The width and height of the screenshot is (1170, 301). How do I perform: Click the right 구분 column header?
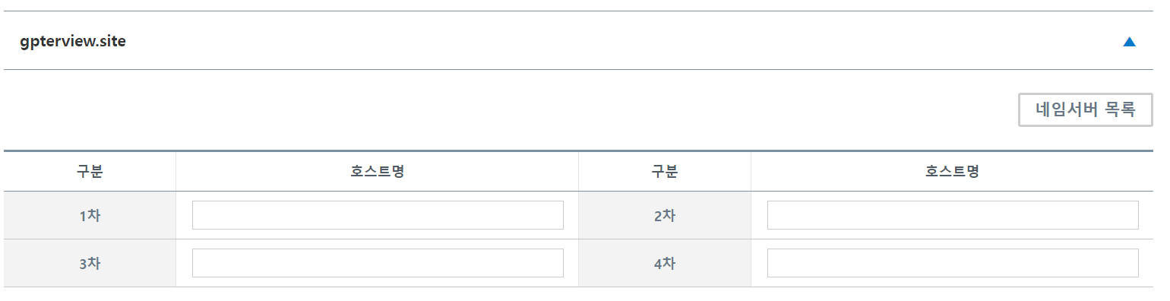(665, 172)
